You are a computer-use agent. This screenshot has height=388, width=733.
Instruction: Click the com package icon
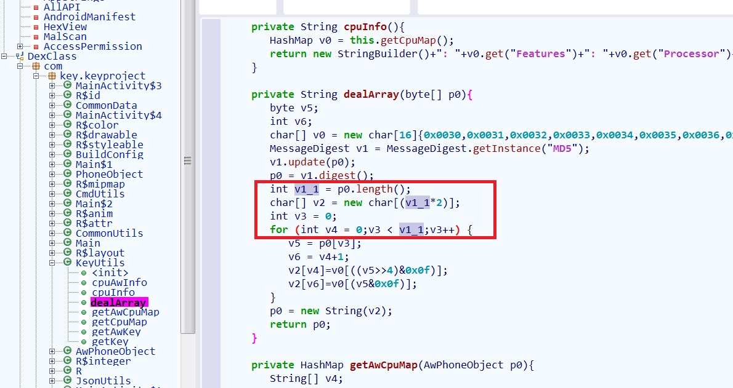[x=37, y=66]
